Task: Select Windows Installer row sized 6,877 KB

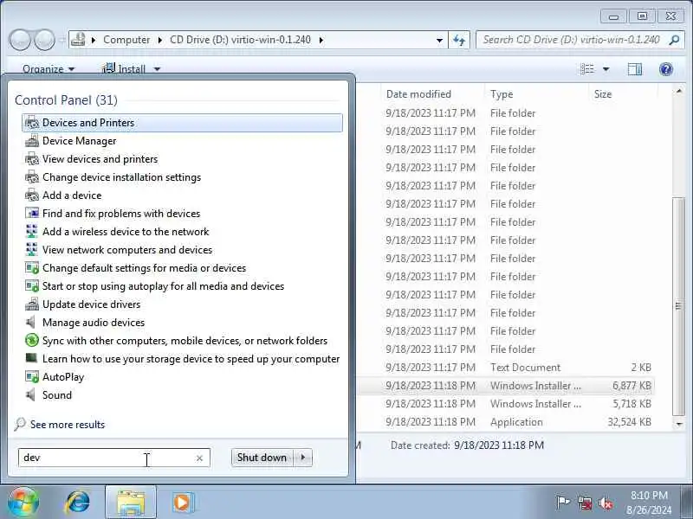Action: pos(505,385)
